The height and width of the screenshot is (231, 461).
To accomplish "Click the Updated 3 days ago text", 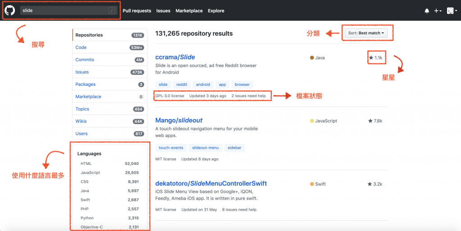I will tap(208, 96).
